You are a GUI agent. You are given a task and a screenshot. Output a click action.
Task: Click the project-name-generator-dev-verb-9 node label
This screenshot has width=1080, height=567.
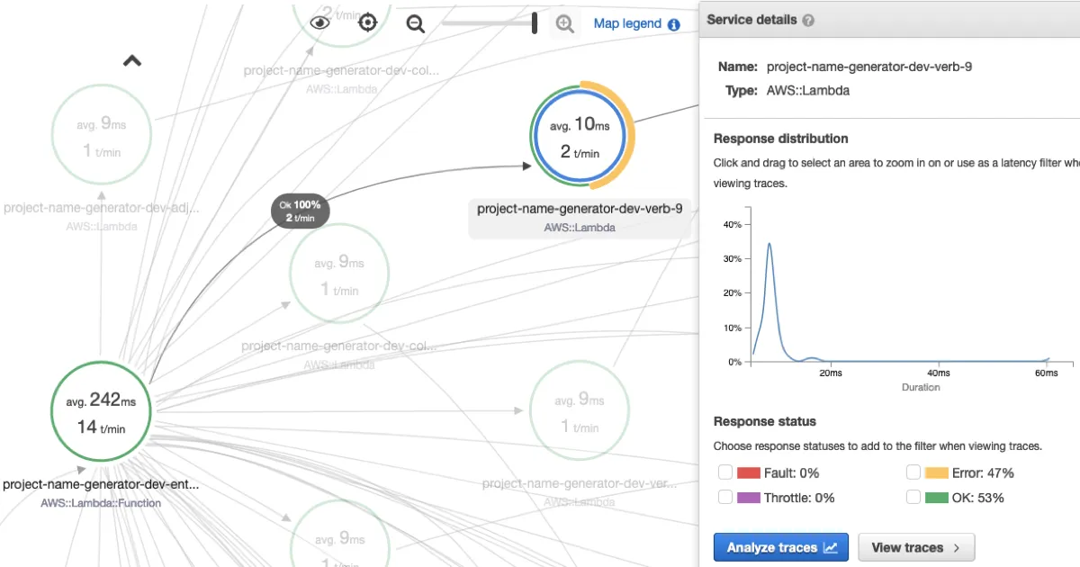click(x=580, y=209)
